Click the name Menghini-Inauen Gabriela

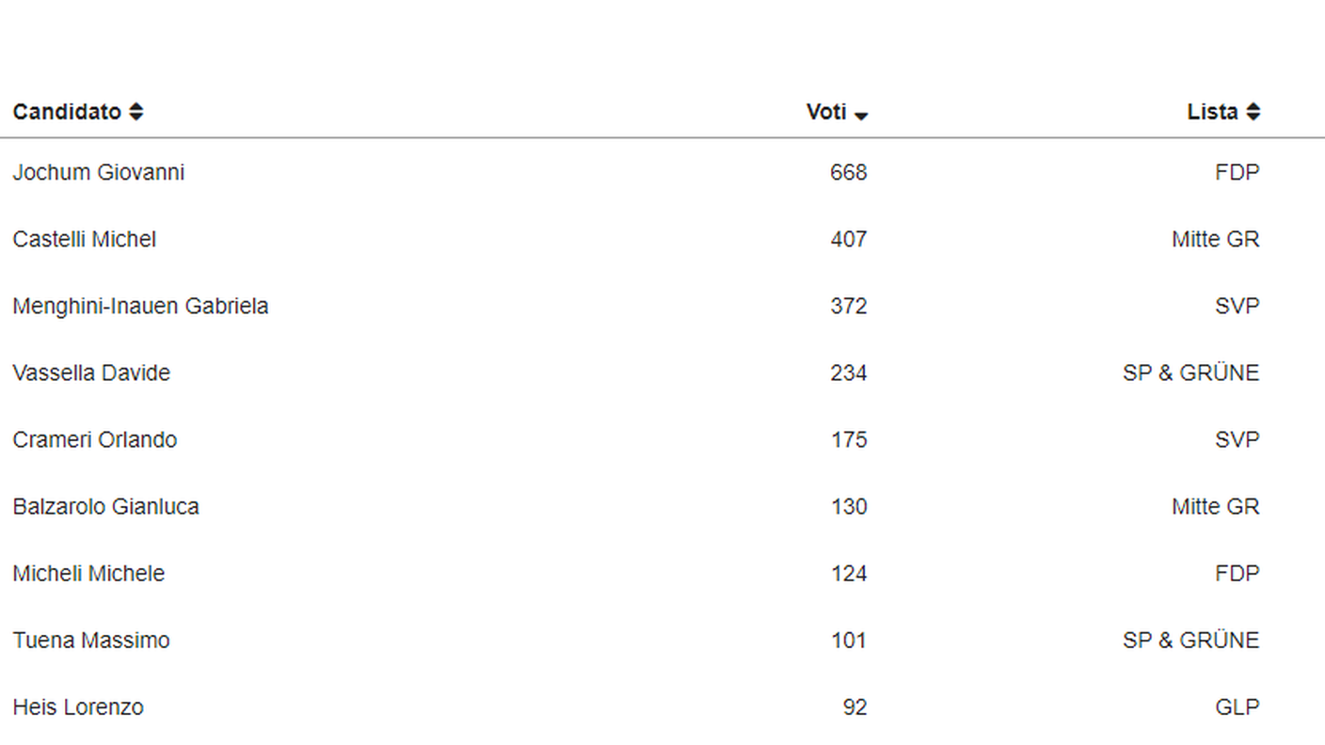point(140,307)
